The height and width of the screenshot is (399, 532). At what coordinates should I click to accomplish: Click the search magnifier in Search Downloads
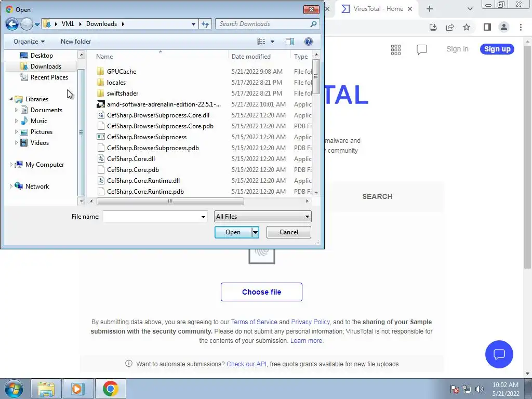point(313,24)
